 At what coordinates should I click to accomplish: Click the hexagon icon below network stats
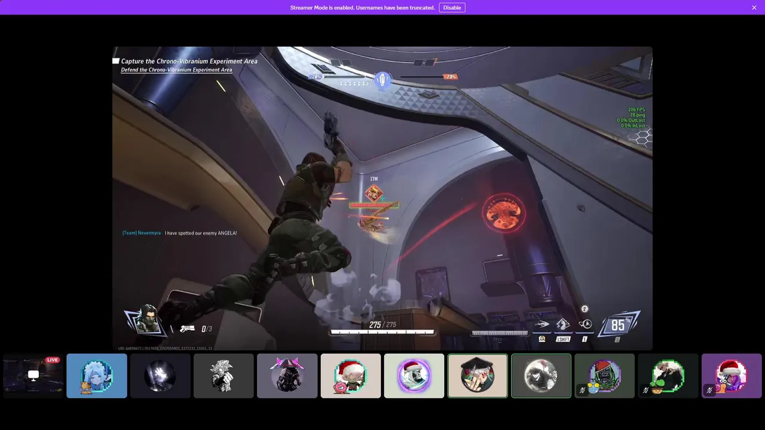(x=642, y=138)
